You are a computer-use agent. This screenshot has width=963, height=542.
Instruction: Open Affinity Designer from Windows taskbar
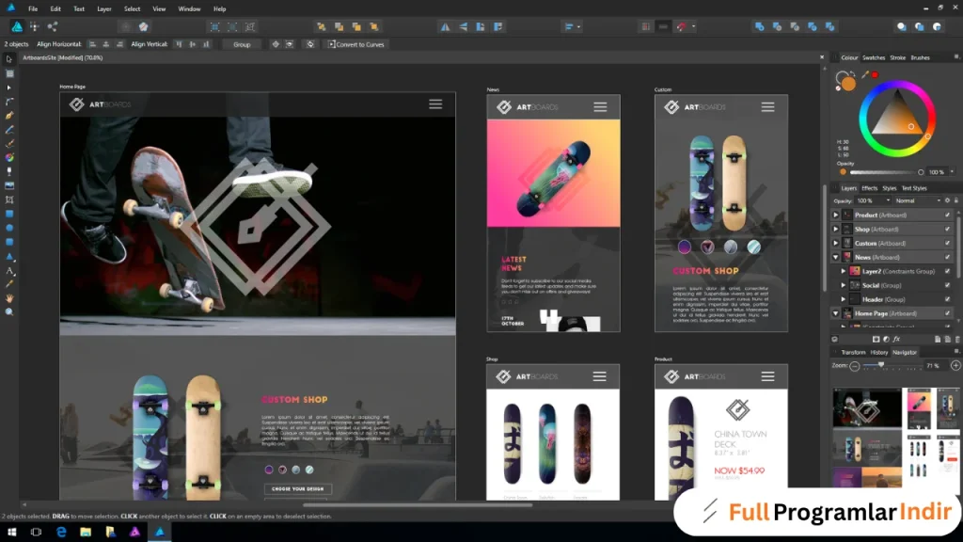click(160, 533)
